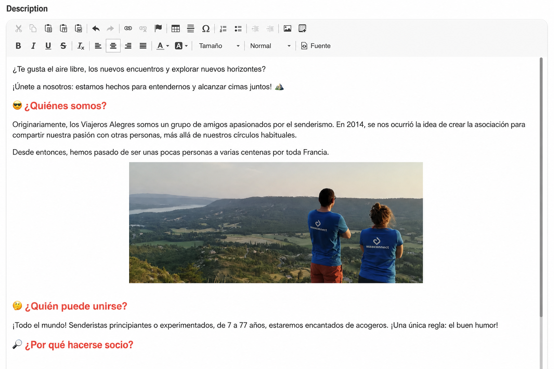The image size is (554, 369).
Task: Toggle italic formatting
Action: [33, 46]
